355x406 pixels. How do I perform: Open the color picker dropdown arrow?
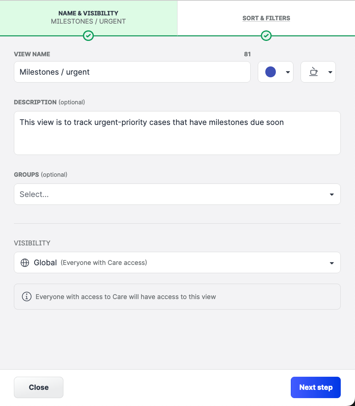tap(288, 72)
